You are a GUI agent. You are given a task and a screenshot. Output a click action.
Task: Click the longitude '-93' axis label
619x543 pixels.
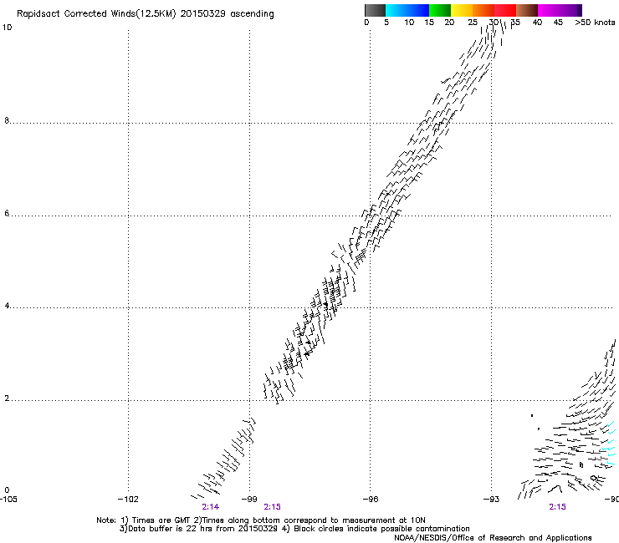pyautogui.click(x=491, y=500)
